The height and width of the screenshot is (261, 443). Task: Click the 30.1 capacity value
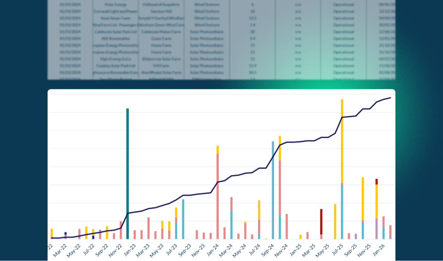[252, 72]
